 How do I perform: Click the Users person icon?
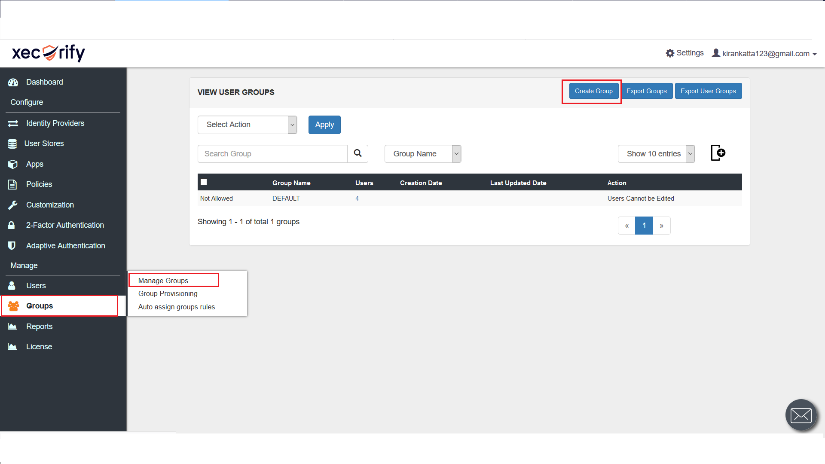(x=12, y=286)
